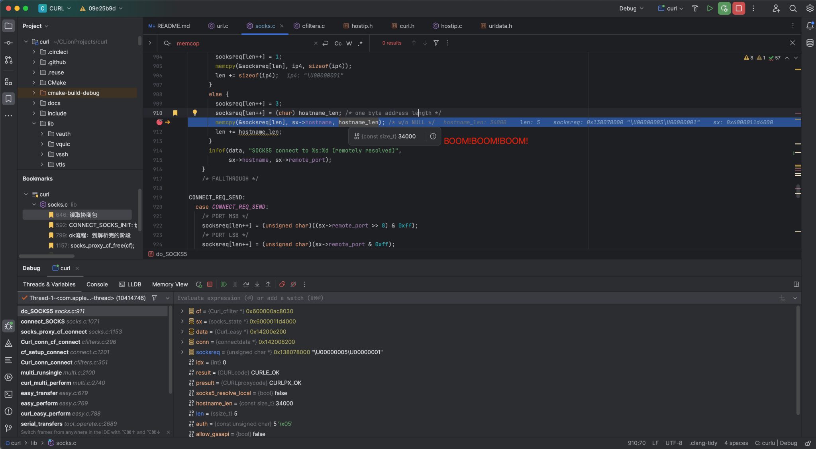Build the project using the hammer icon

tap(695, 8)
